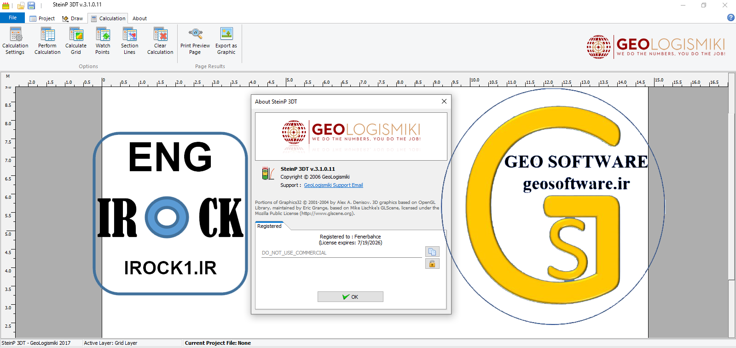Viewport: 736px width, 348px height.
Task: Select the Registered tab in dialog
Action: [x=269, y=226]
